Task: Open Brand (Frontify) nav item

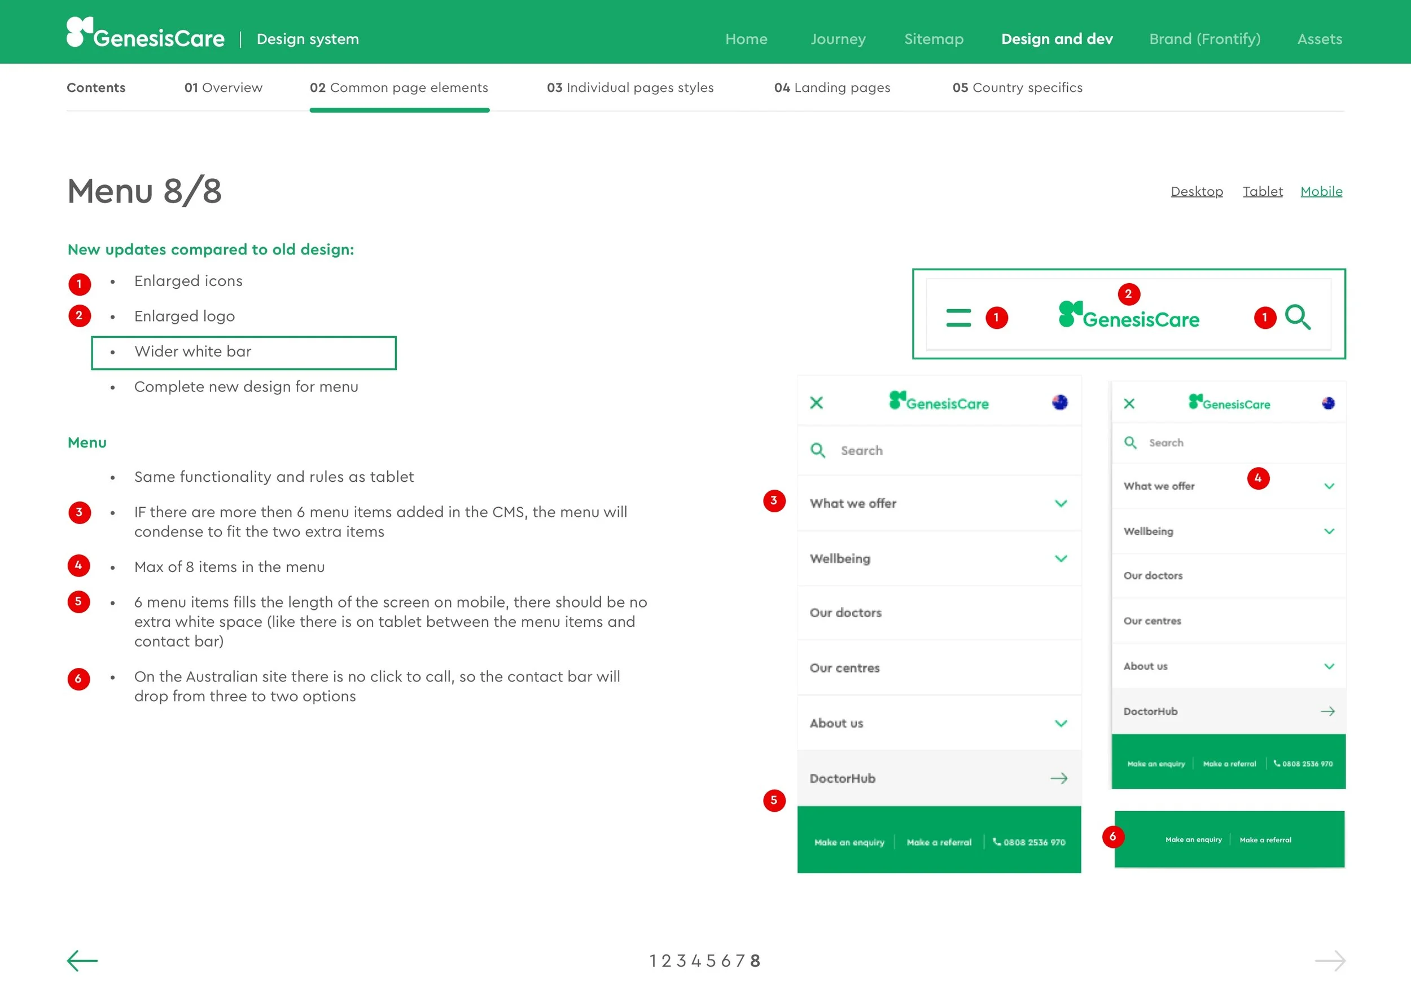Action: [x=1204, y=39]
